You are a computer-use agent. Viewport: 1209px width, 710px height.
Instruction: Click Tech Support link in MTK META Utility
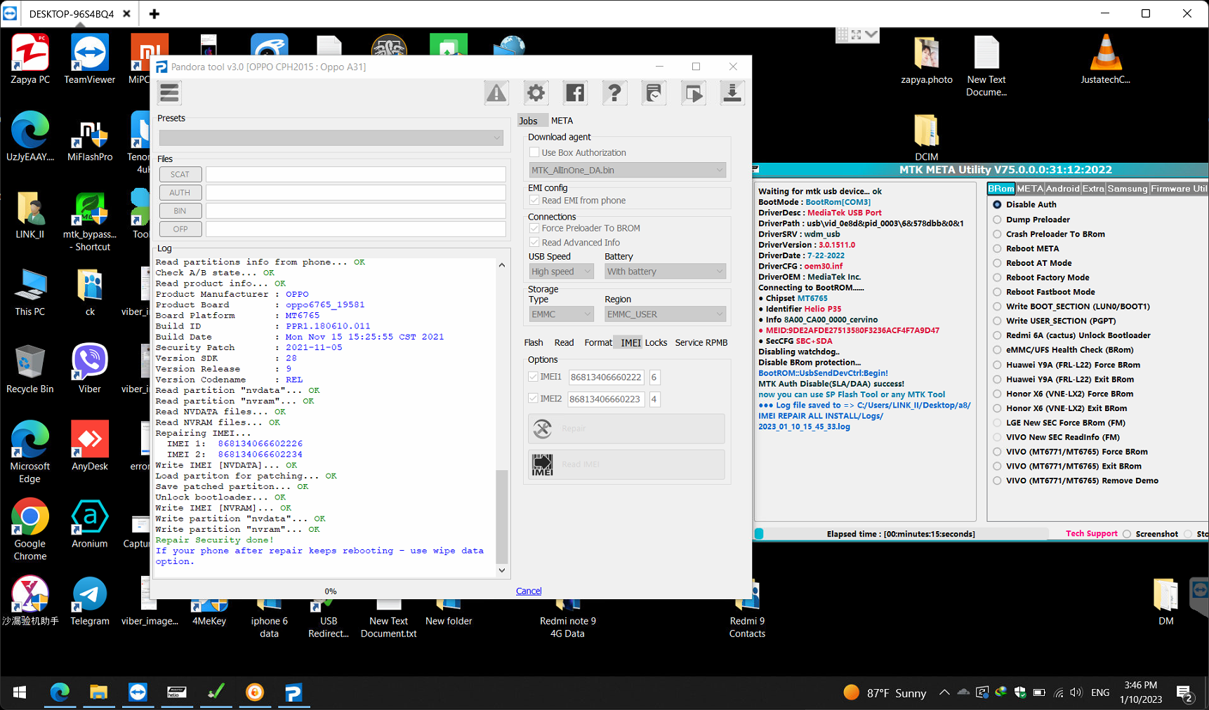pyautogui.click(x=1091, y=533)
